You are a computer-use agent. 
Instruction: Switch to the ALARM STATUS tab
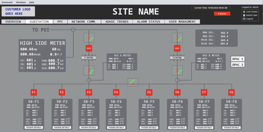pos(148,22)
